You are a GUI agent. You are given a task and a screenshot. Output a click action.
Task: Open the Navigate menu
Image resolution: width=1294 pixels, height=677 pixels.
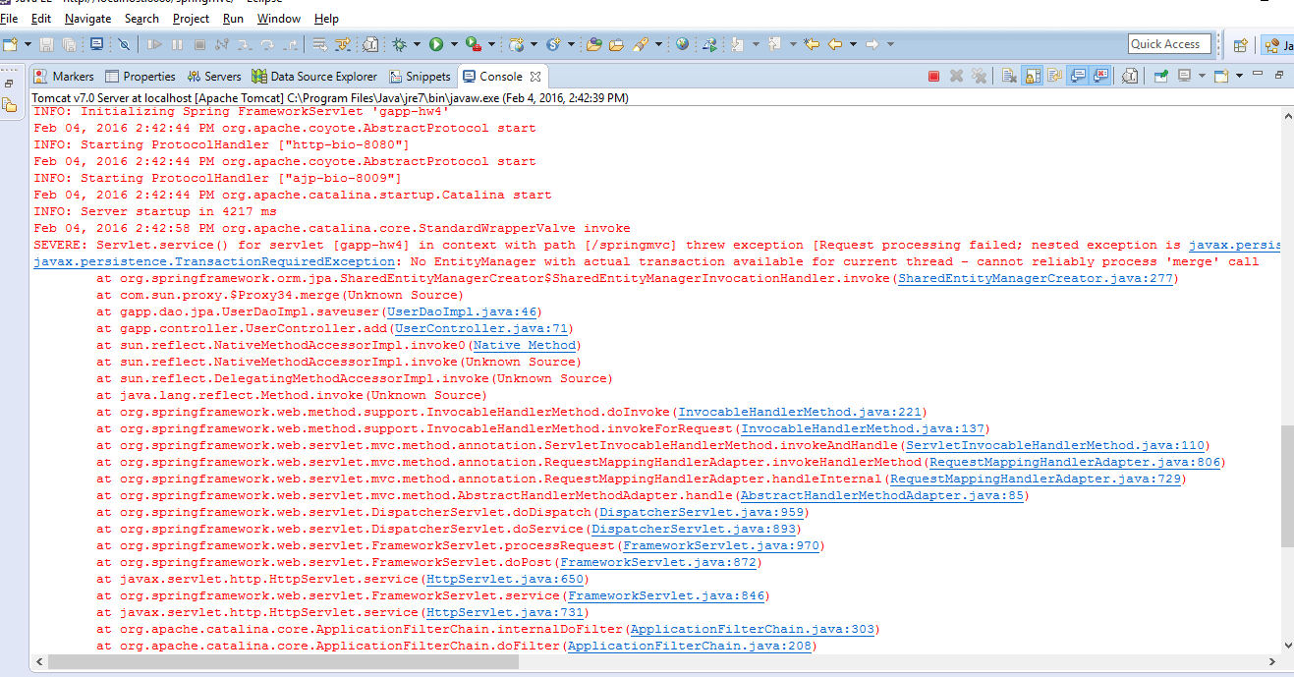click(x=87, y=19)
